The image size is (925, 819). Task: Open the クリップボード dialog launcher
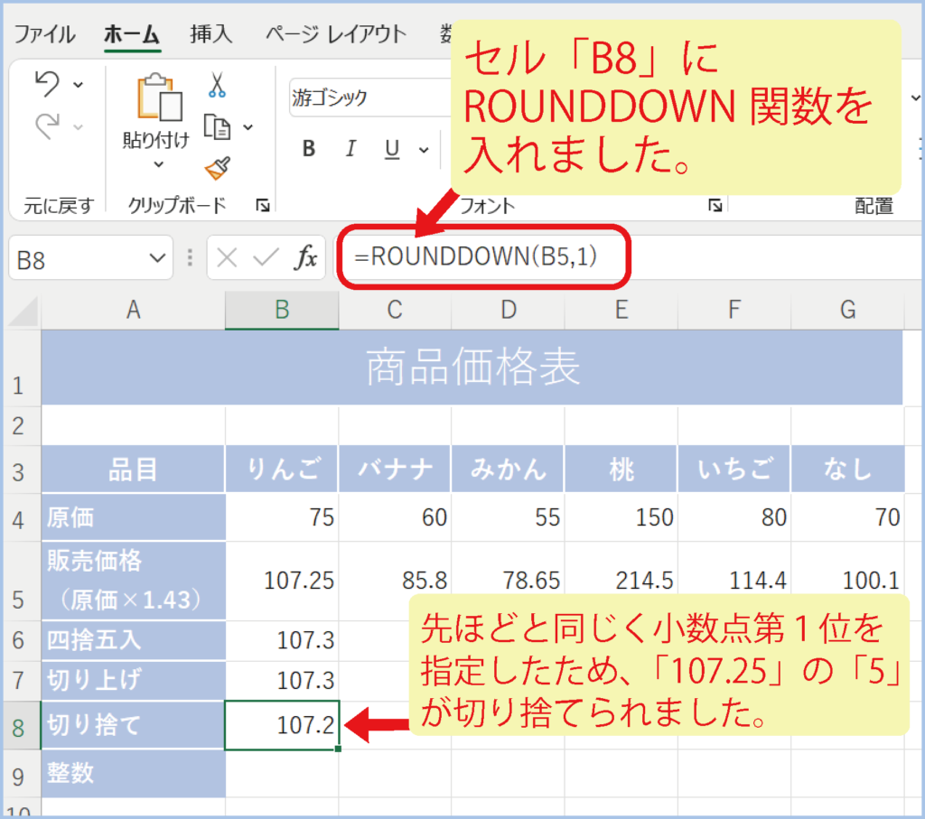263,206
